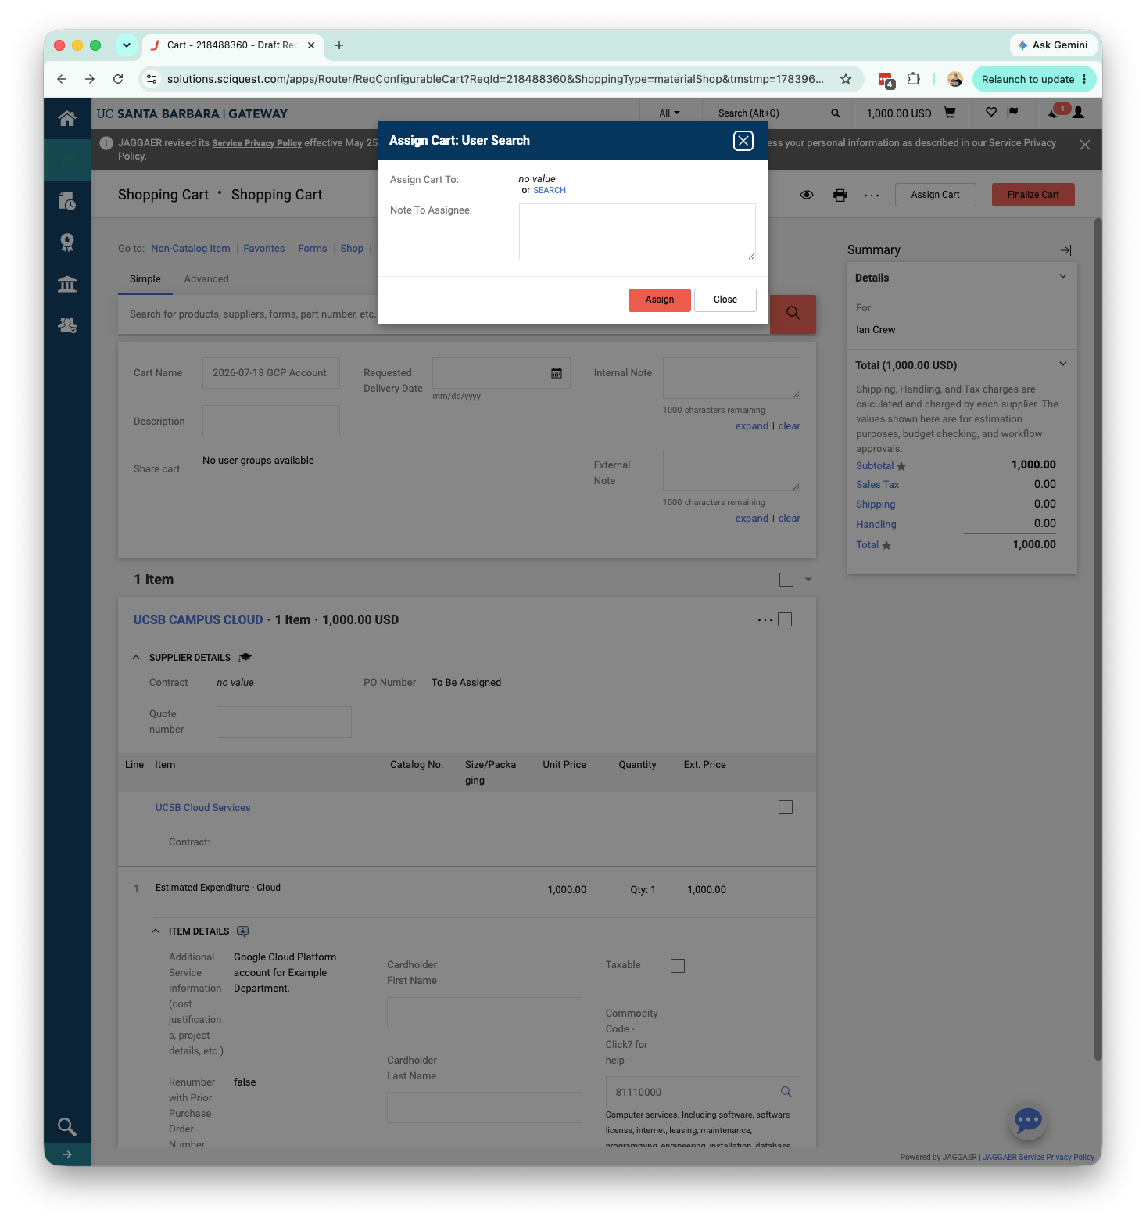
Task: Click the Item Details info icon
Action: click(242, 931)
